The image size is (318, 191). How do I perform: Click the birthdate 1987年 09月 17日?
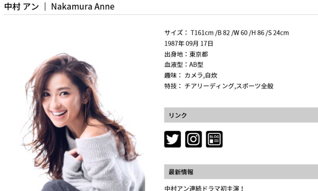[189, 44]
